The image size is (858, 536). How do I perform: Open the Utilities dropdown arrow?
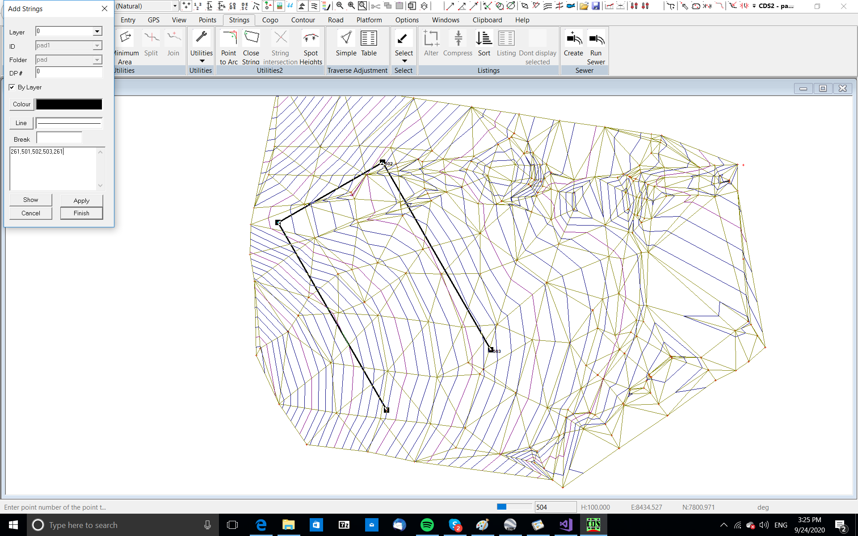(202, 61)
